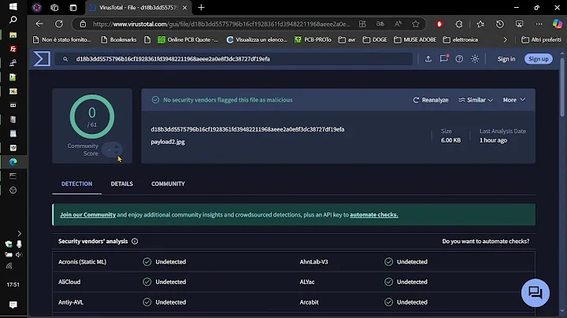Click the upload file icon

pos(428,59)
